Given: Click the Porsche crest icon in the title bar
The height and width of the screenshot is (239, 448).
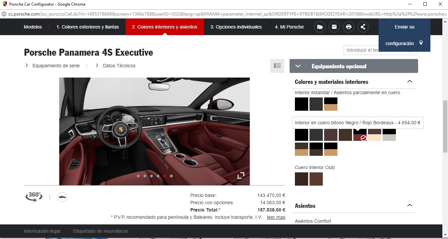Looking at the screenshot, I should [5, 4].
